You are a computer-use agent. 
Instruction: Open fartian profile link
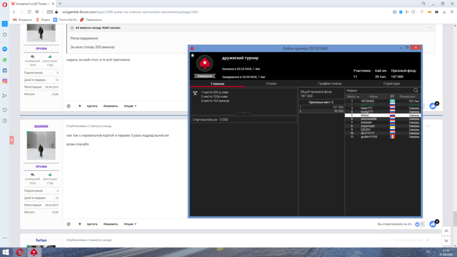click(41, 240)
